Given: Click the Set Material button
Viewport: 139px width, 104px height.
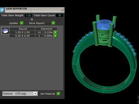Looking at the screenshot, I should tap(48, 94).
